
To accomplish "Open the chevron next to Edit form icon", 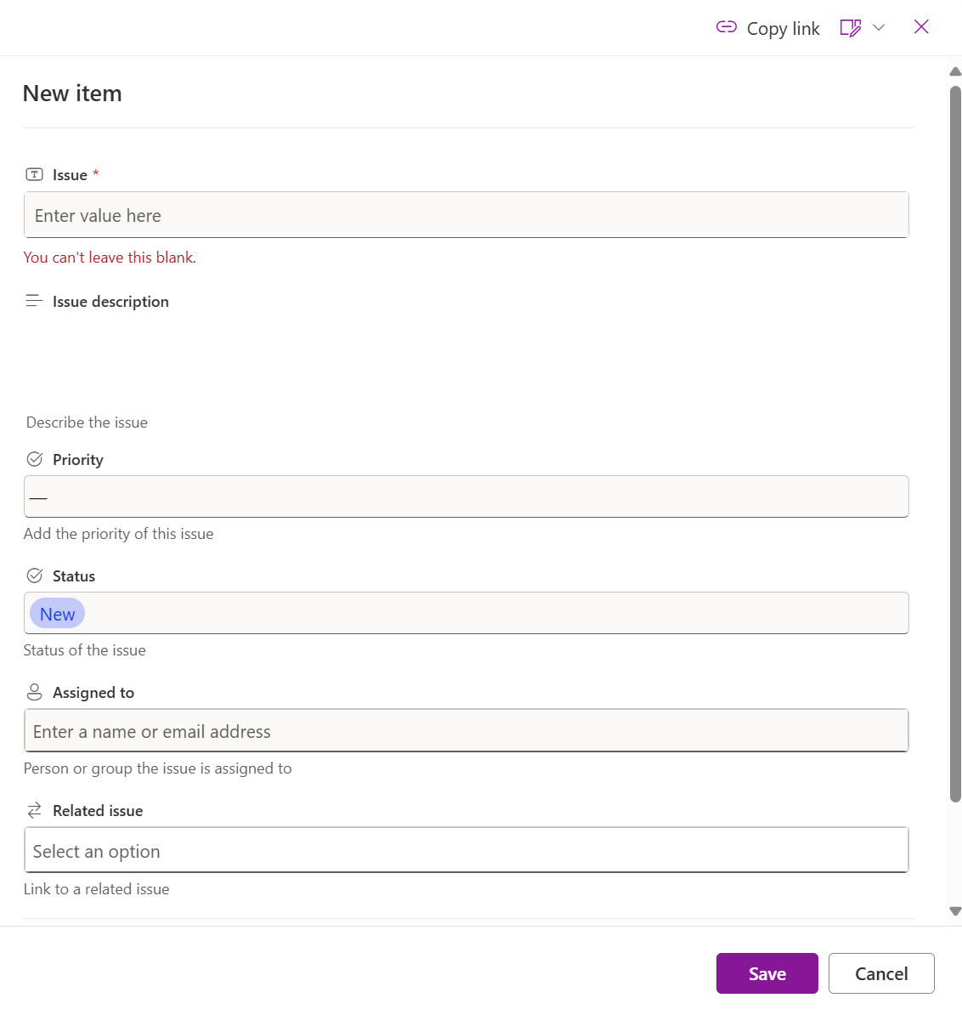I will click(880, 27).
